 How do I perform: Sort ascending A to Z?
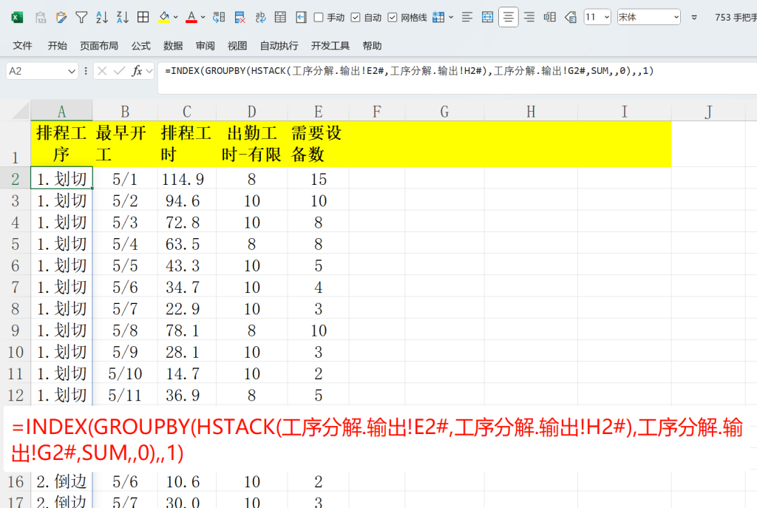click(x=102, y=18)
